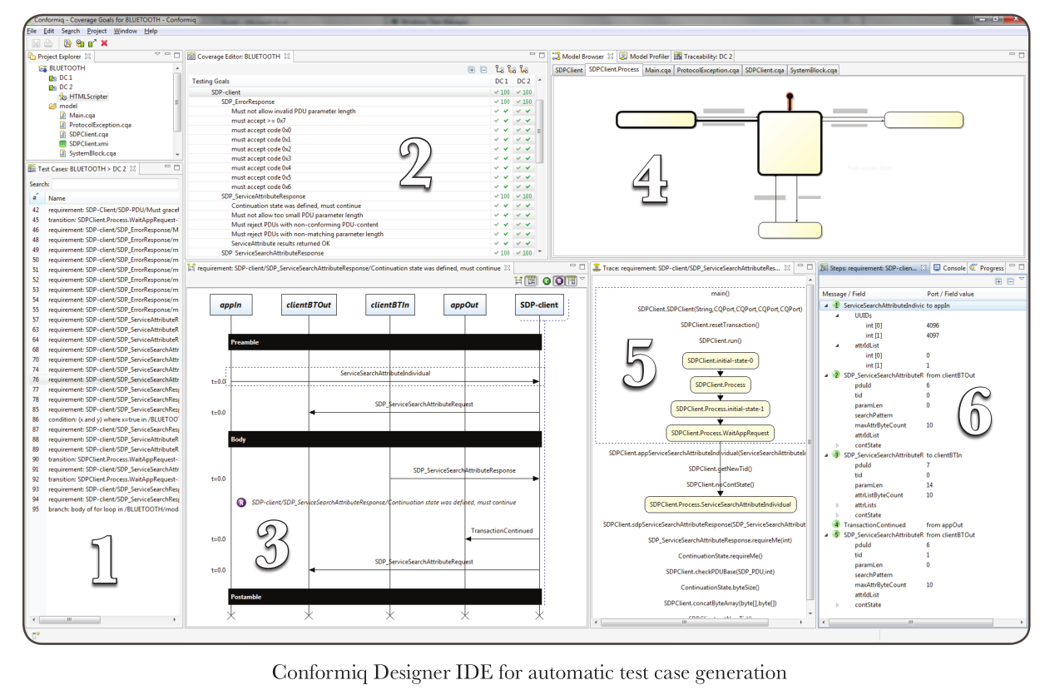This screenshot has width=1045, height=700.
Task: Click purple circle icon in sequence diagram toolbar
Action: pos(559,282)
